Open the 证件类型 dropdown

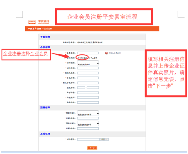click(88, 63)
